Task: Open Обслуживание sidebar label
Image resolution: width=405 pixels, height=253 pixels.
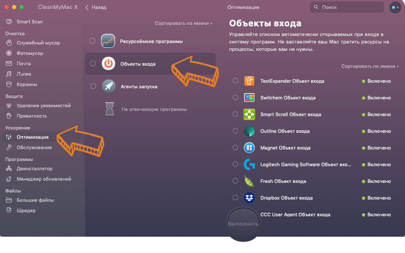Action: pyautogui.click(x=34, y=148)
